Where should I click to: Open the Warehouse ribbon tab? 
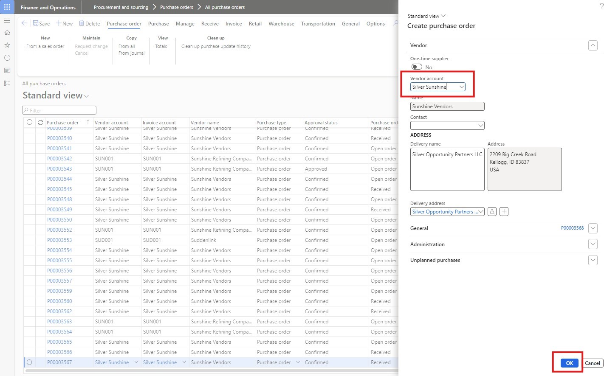click(x=281, y=24)
